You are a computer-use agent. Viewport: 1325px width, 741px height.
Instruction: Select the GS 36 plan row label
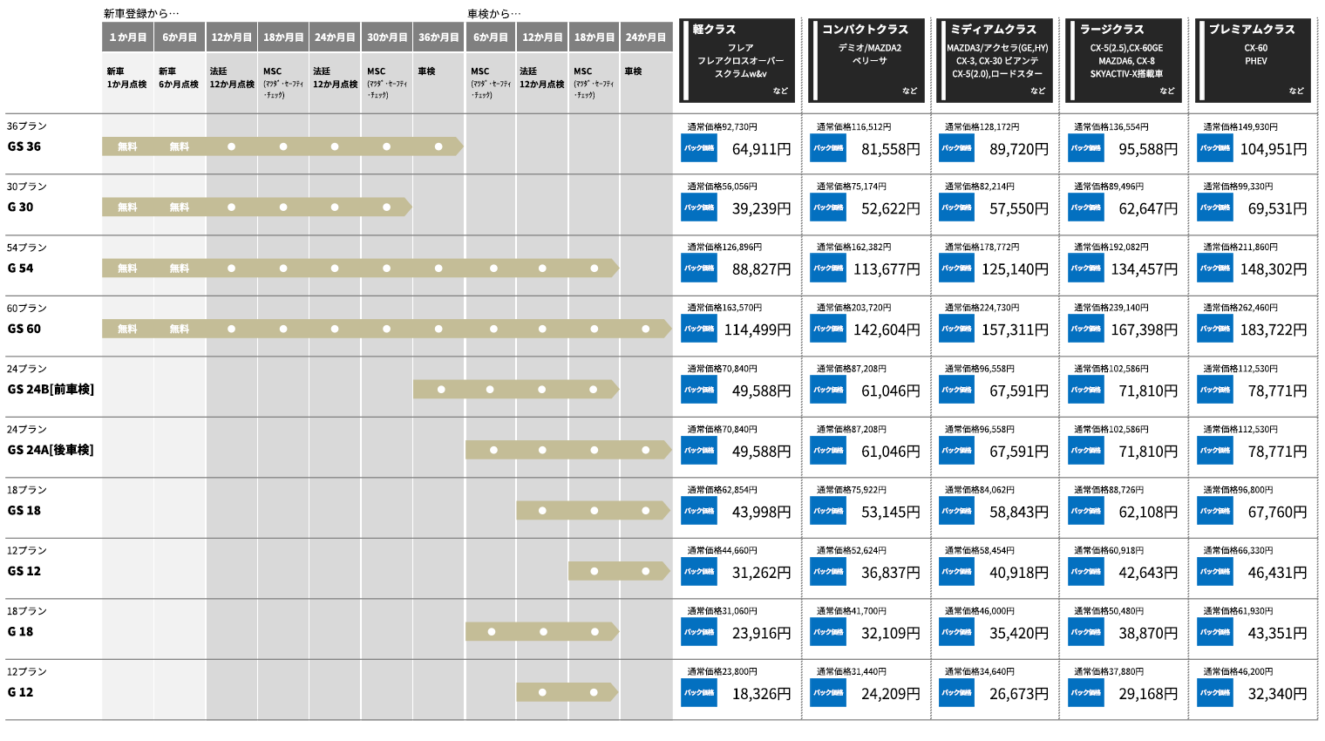[x=24, y=146]
